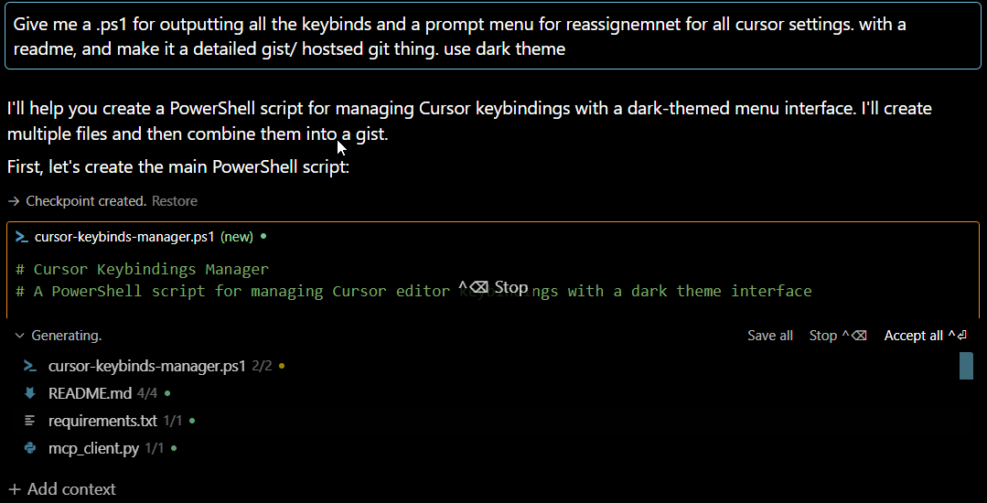Image resolution: width=987 pixels, height=503 pixels.
Task: Click the floating Stop overlay on the code
Action: tap(494, 287)
